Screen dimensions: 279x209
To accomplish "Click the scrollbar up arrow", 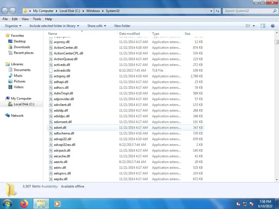I will coord(277,33).
